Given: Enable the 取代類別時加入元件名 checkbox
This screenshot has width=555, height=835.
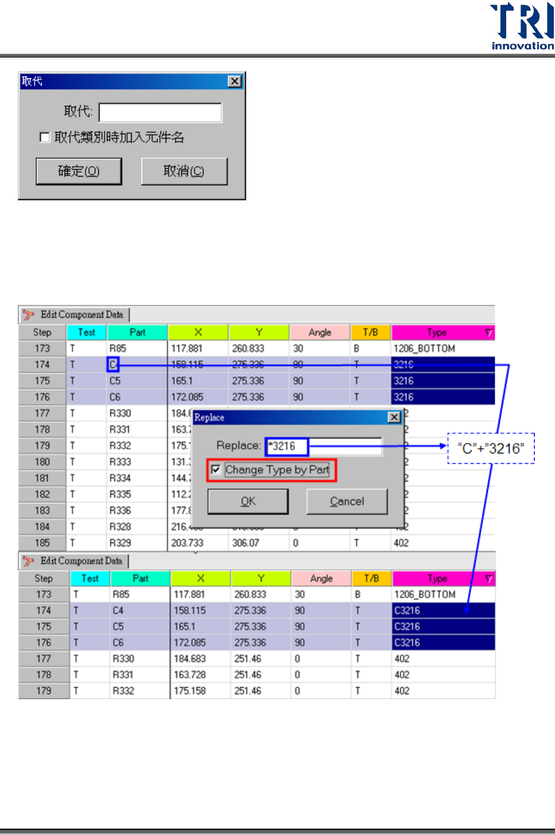Looking at the screenshot, I should point(44,137).
